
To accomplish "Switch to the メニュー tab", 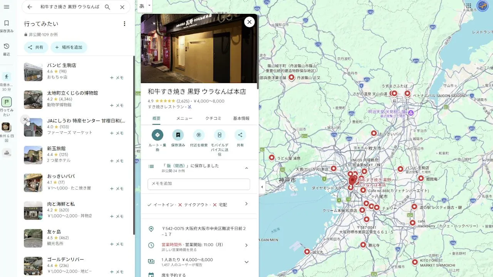I will (184, 118).
